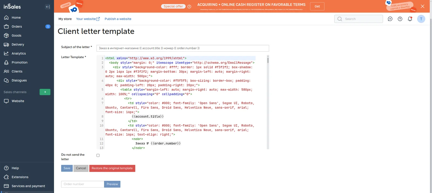Open the Your website link

(88, 19)
